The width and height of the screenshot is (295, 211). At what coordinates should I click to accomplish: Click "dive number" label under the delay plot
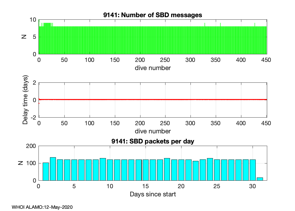point(153,131)
